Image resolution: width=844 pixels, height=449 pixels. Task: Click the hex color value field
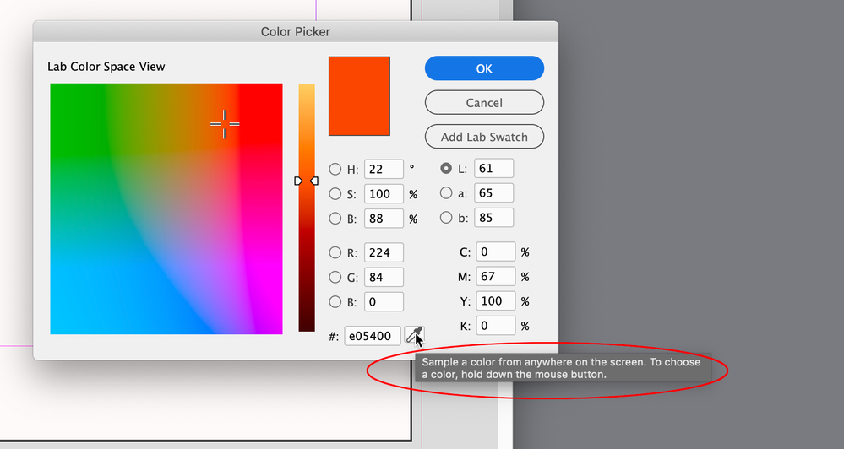[373, 336]
